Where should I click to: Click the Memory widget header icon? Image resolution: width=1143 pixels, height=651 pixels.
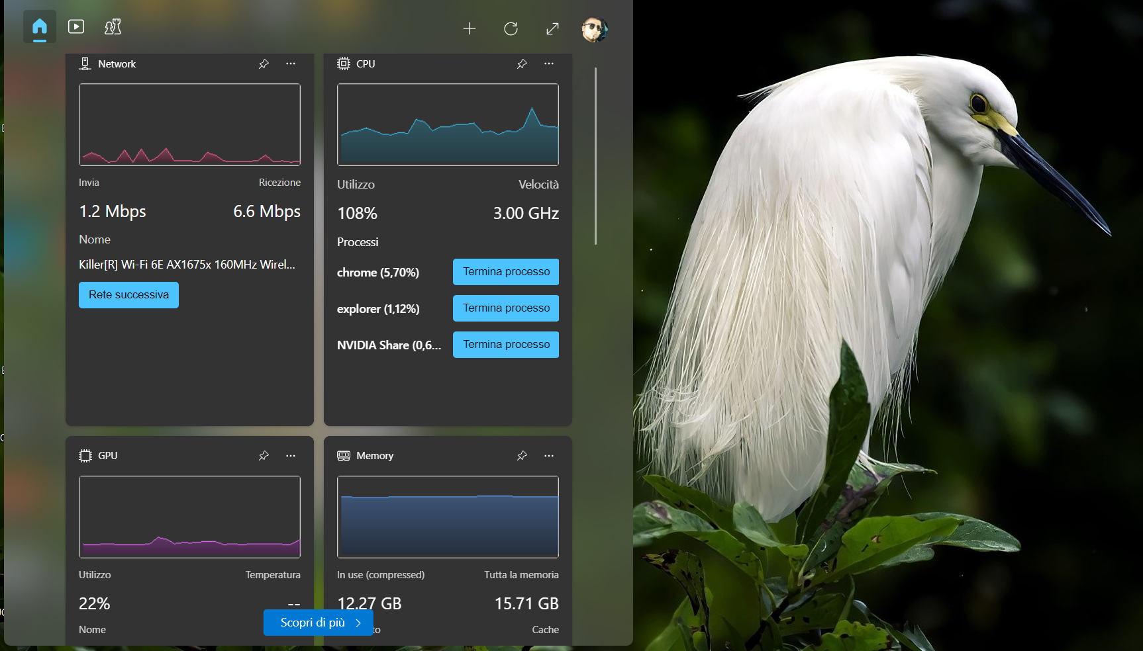click(x=344, y=455)
